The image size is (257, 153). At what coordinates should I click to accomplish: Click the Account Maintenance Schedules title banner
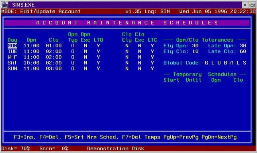coord(127,23)
